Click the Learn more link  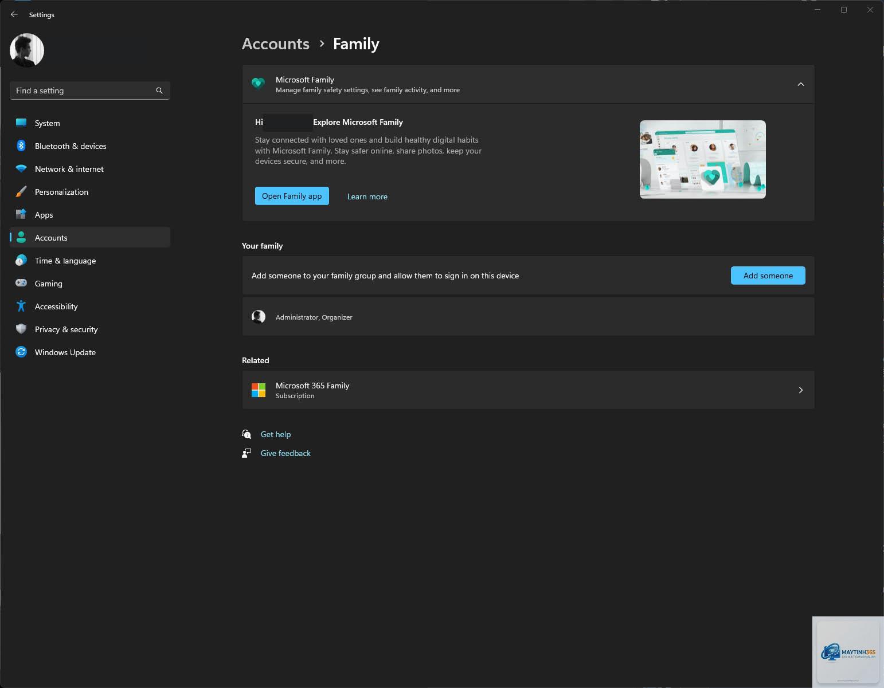pyautogui.click(x=367, y=196)
